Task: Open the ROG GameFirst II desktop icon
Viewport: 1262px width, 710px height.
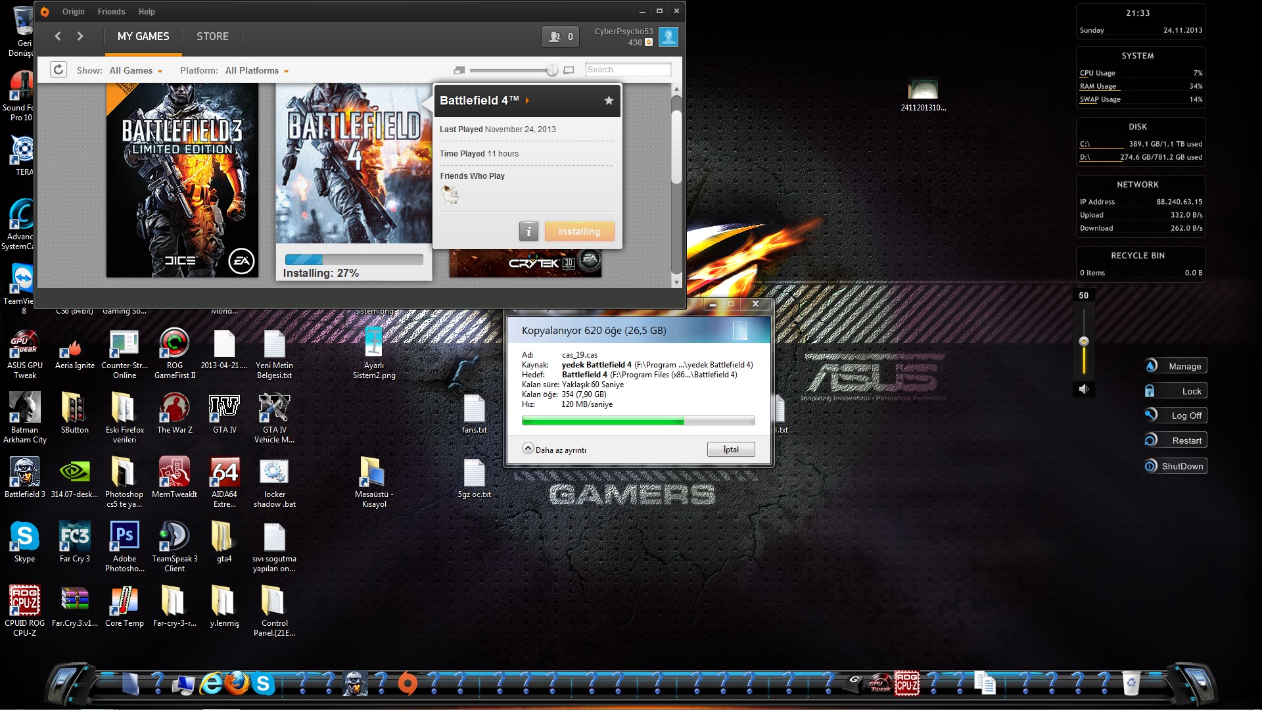Action: [x=174, y=354]
